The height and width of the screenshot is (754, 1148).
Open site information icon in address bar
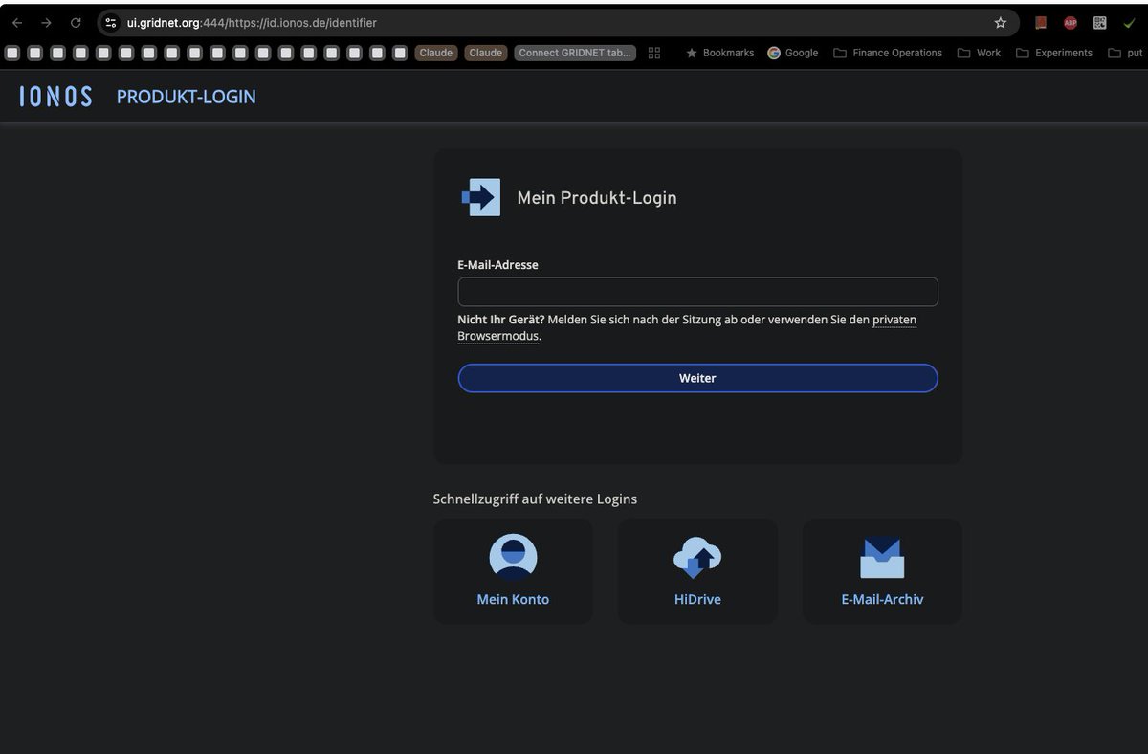pyautogui.click(x=111, y=23)
